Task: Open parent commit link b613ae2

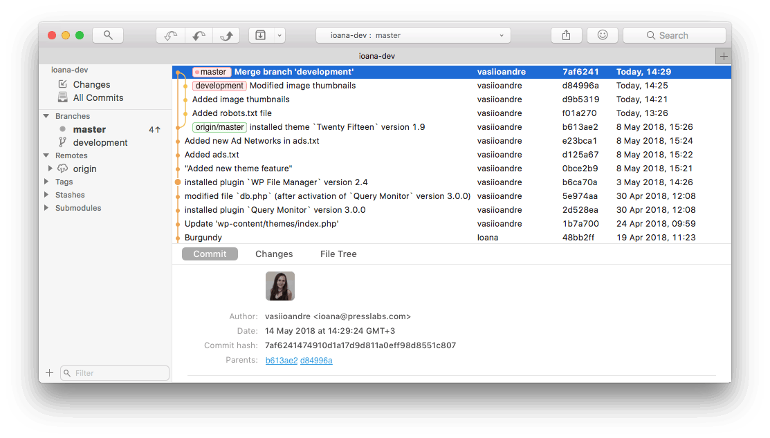Action: [282, 361]
